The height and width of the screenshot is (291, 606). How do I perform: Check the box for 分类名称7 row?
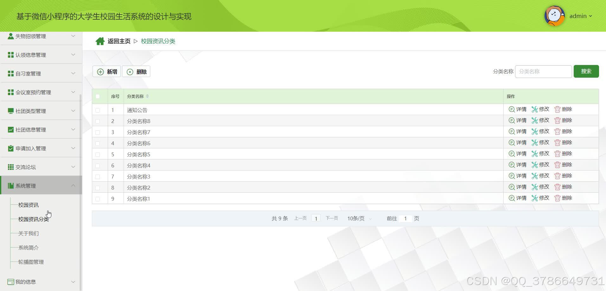[98, 133]
